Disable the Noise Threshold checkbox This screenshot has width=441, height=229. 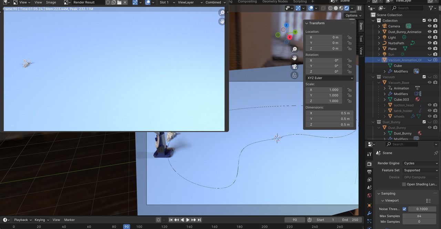pos(404,209)
